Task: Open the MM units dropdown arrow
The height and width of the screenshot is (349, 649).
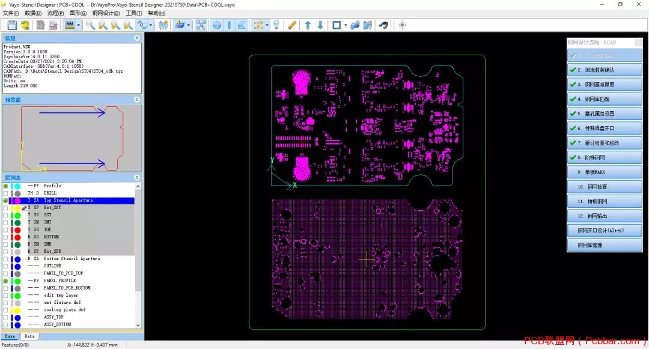Action: pos(78,25)
